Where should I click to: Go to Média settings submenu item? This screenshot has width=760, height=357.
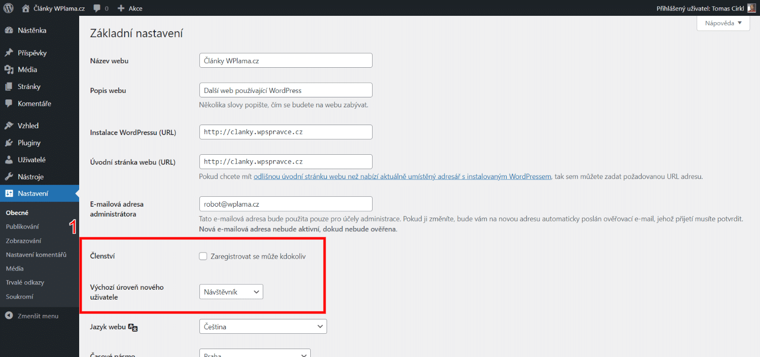pyautogui.click(x=15, y=268)
